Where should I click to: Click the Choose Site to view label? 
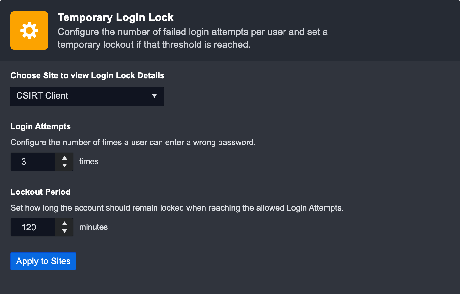[87, 75]
